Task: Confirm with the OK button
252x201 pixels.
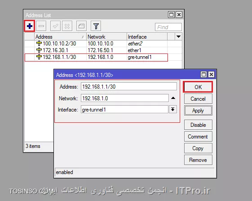Action: [x=198, y=87]
